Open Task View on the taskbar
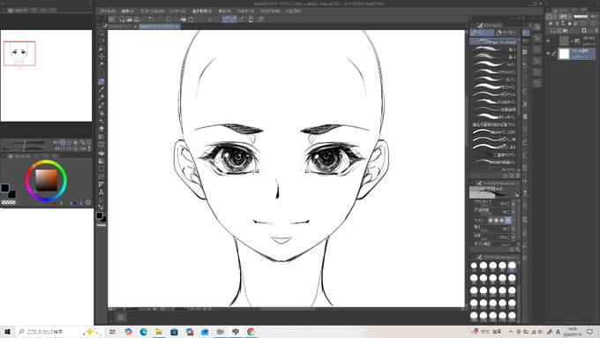Screen dimensions: 600x338 pos(113,332)
